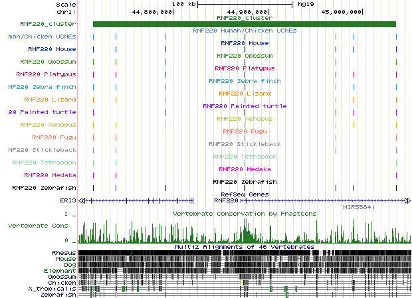The height and width of the screenshot is (298, 412).
Task: Click the chr1: label on the ruler
Action: [x=66, y=11]
